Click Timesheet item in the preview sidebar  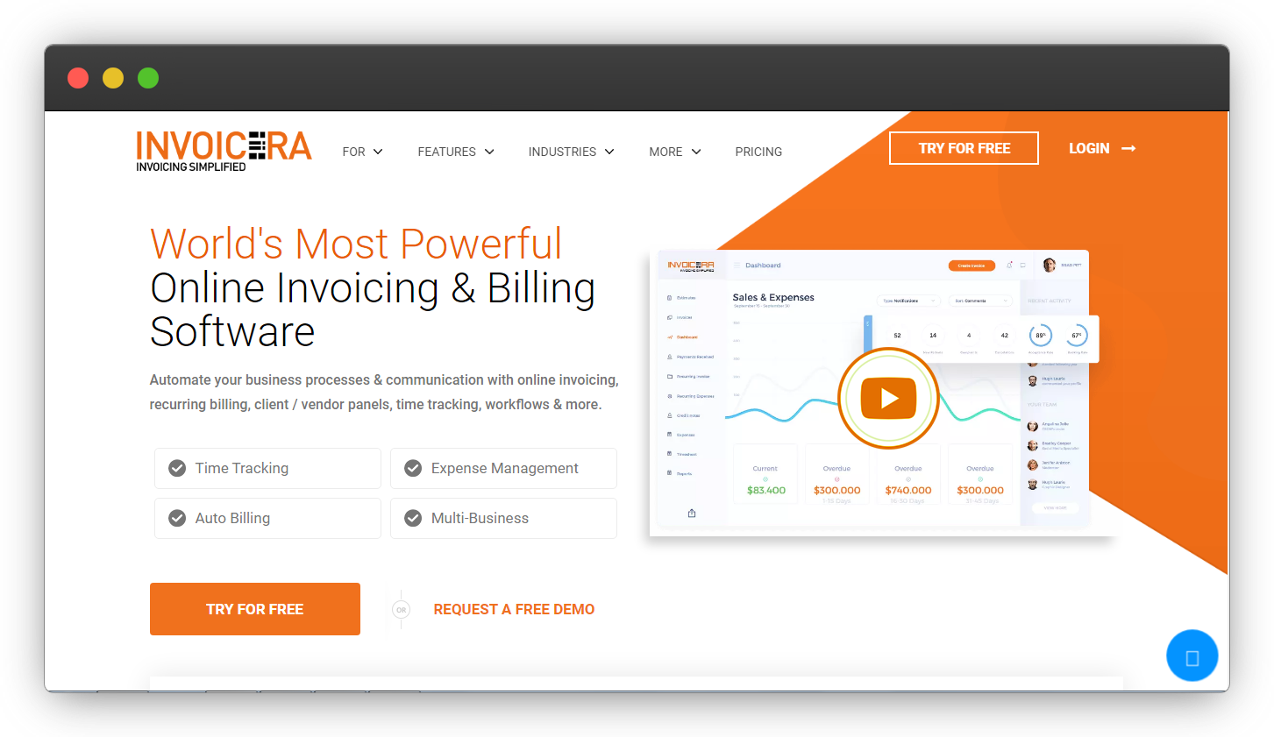[682, 454]
